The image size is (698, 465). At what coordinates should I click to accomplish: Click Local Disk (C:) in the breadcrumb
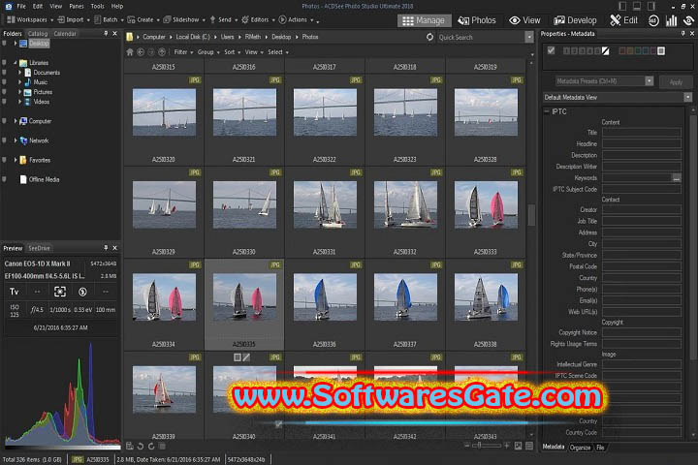pyautogui.click(x=193, y=37)
